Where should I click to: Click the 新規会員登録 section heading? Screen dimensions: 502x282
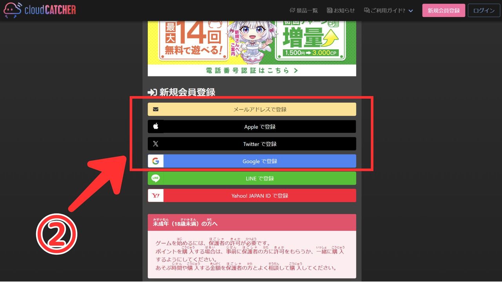point(182,92)
